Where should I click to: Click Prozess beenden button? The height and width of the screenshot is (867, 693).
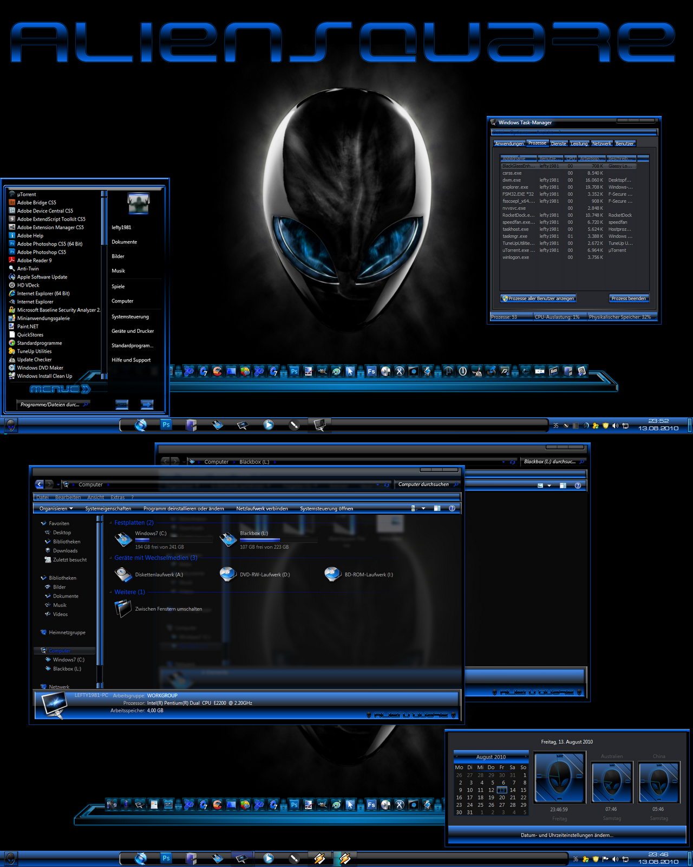tap(629, 299)
